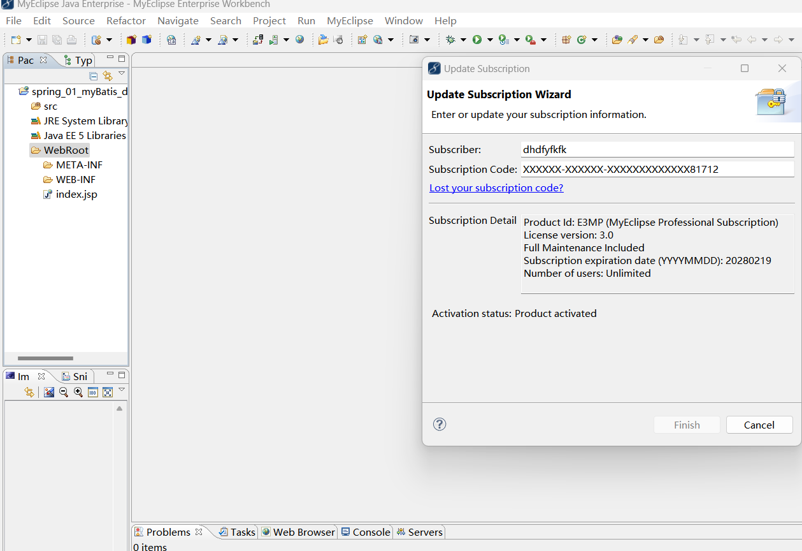Image resolution: width=802 pixels, height=551 pixels.
Task: Open the web browser globe toolbar icon
Action: tap(300, 40)
